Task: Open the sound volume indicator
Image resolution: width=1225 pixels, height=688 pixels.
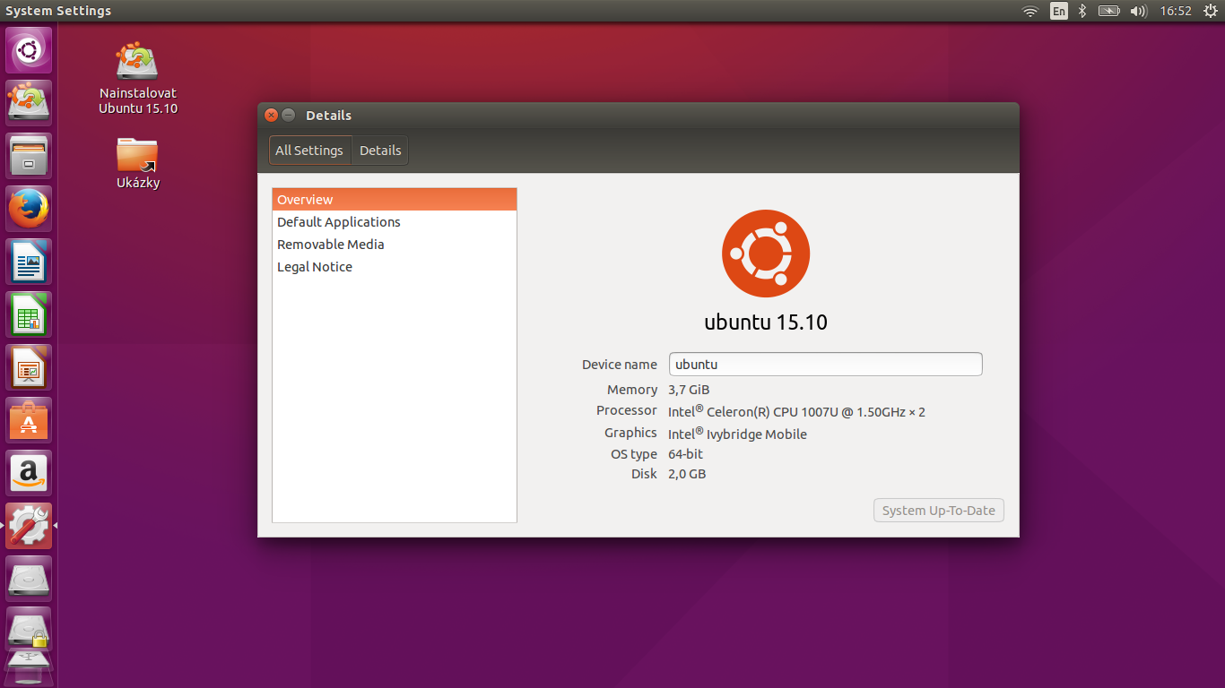Action: tap(1139, 11)
